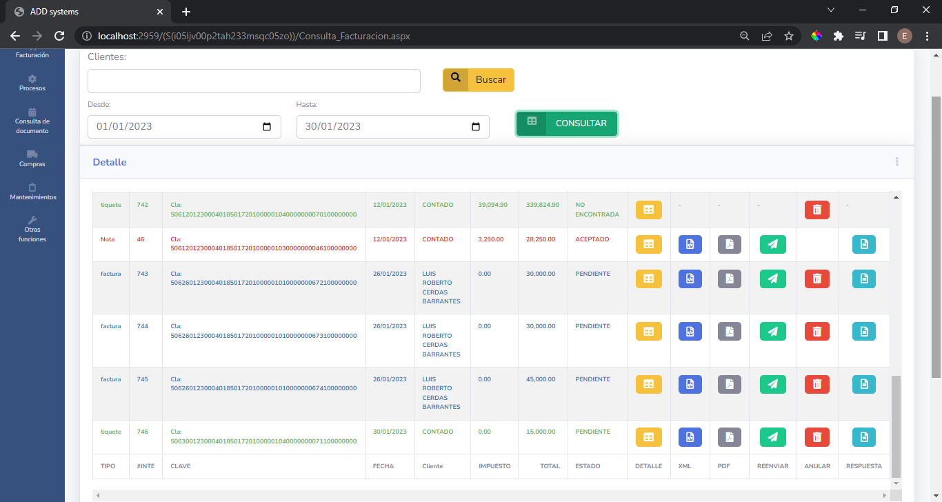The height and width of the screenshot is (502, 942).
Task: Open a new browser tab
Action: (x=186, y=12)
